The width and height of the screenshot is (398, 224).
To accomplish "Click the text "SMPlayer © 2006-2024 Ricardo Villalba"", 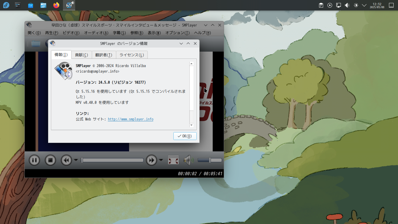I will click(111, 66).
